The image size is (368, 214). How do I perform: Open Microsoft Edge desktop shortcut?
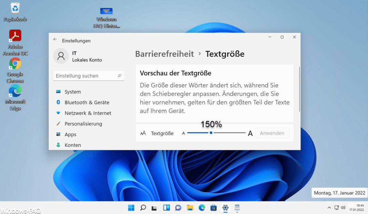[15, 97]
